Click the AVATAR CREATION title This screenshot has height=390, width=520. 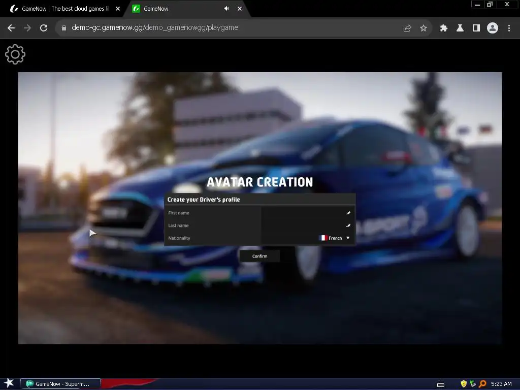[259, 182]
